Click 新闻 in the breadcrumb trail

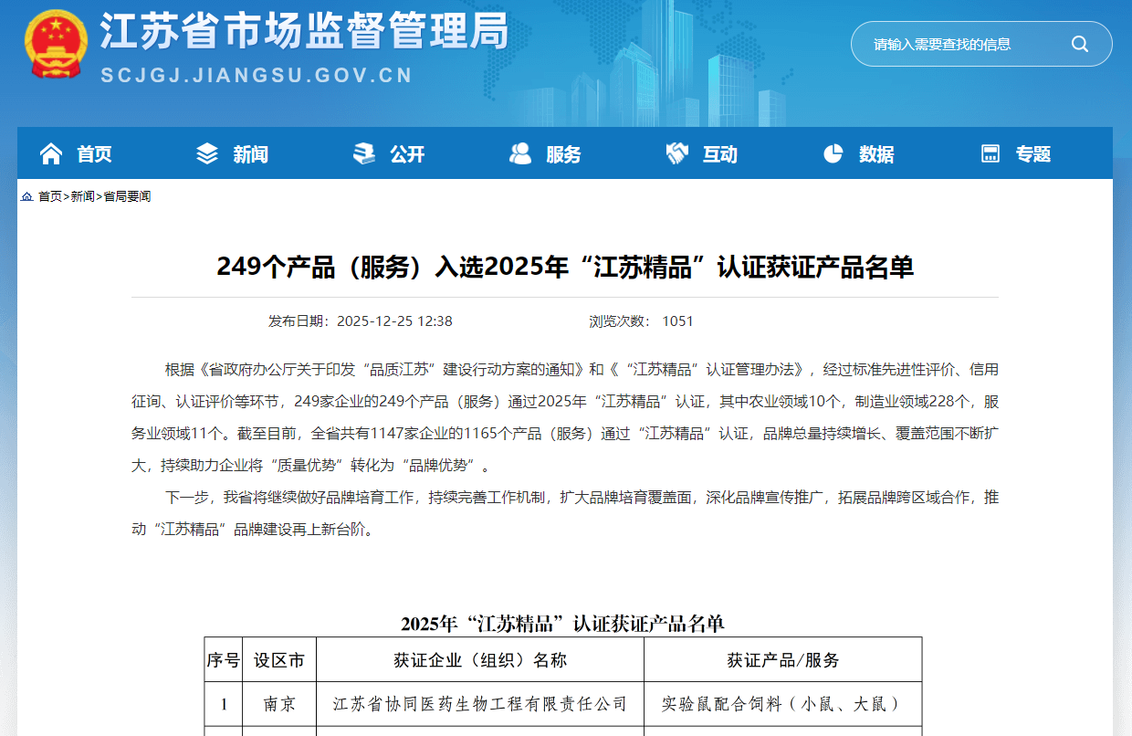[83, 196]
